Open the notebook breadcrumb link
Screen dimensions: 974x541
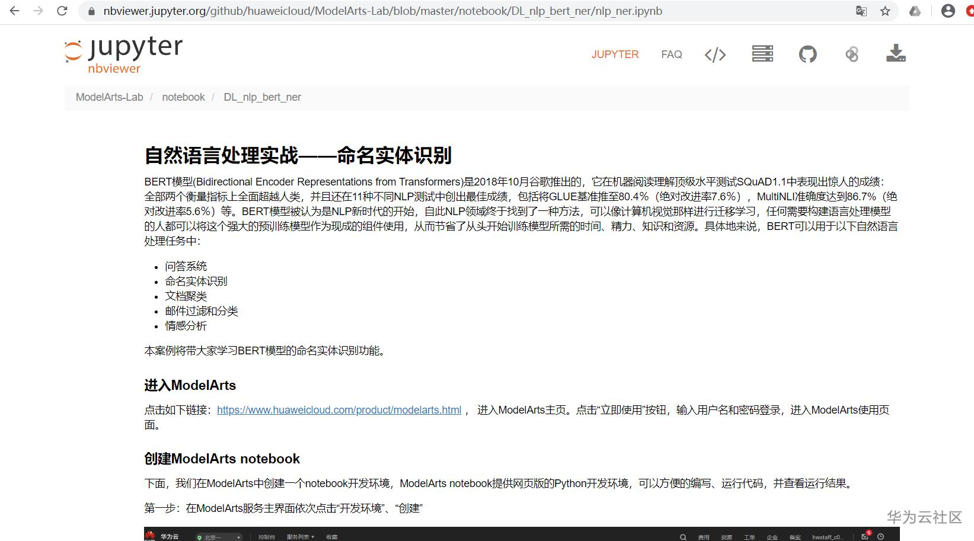[183, 97]
